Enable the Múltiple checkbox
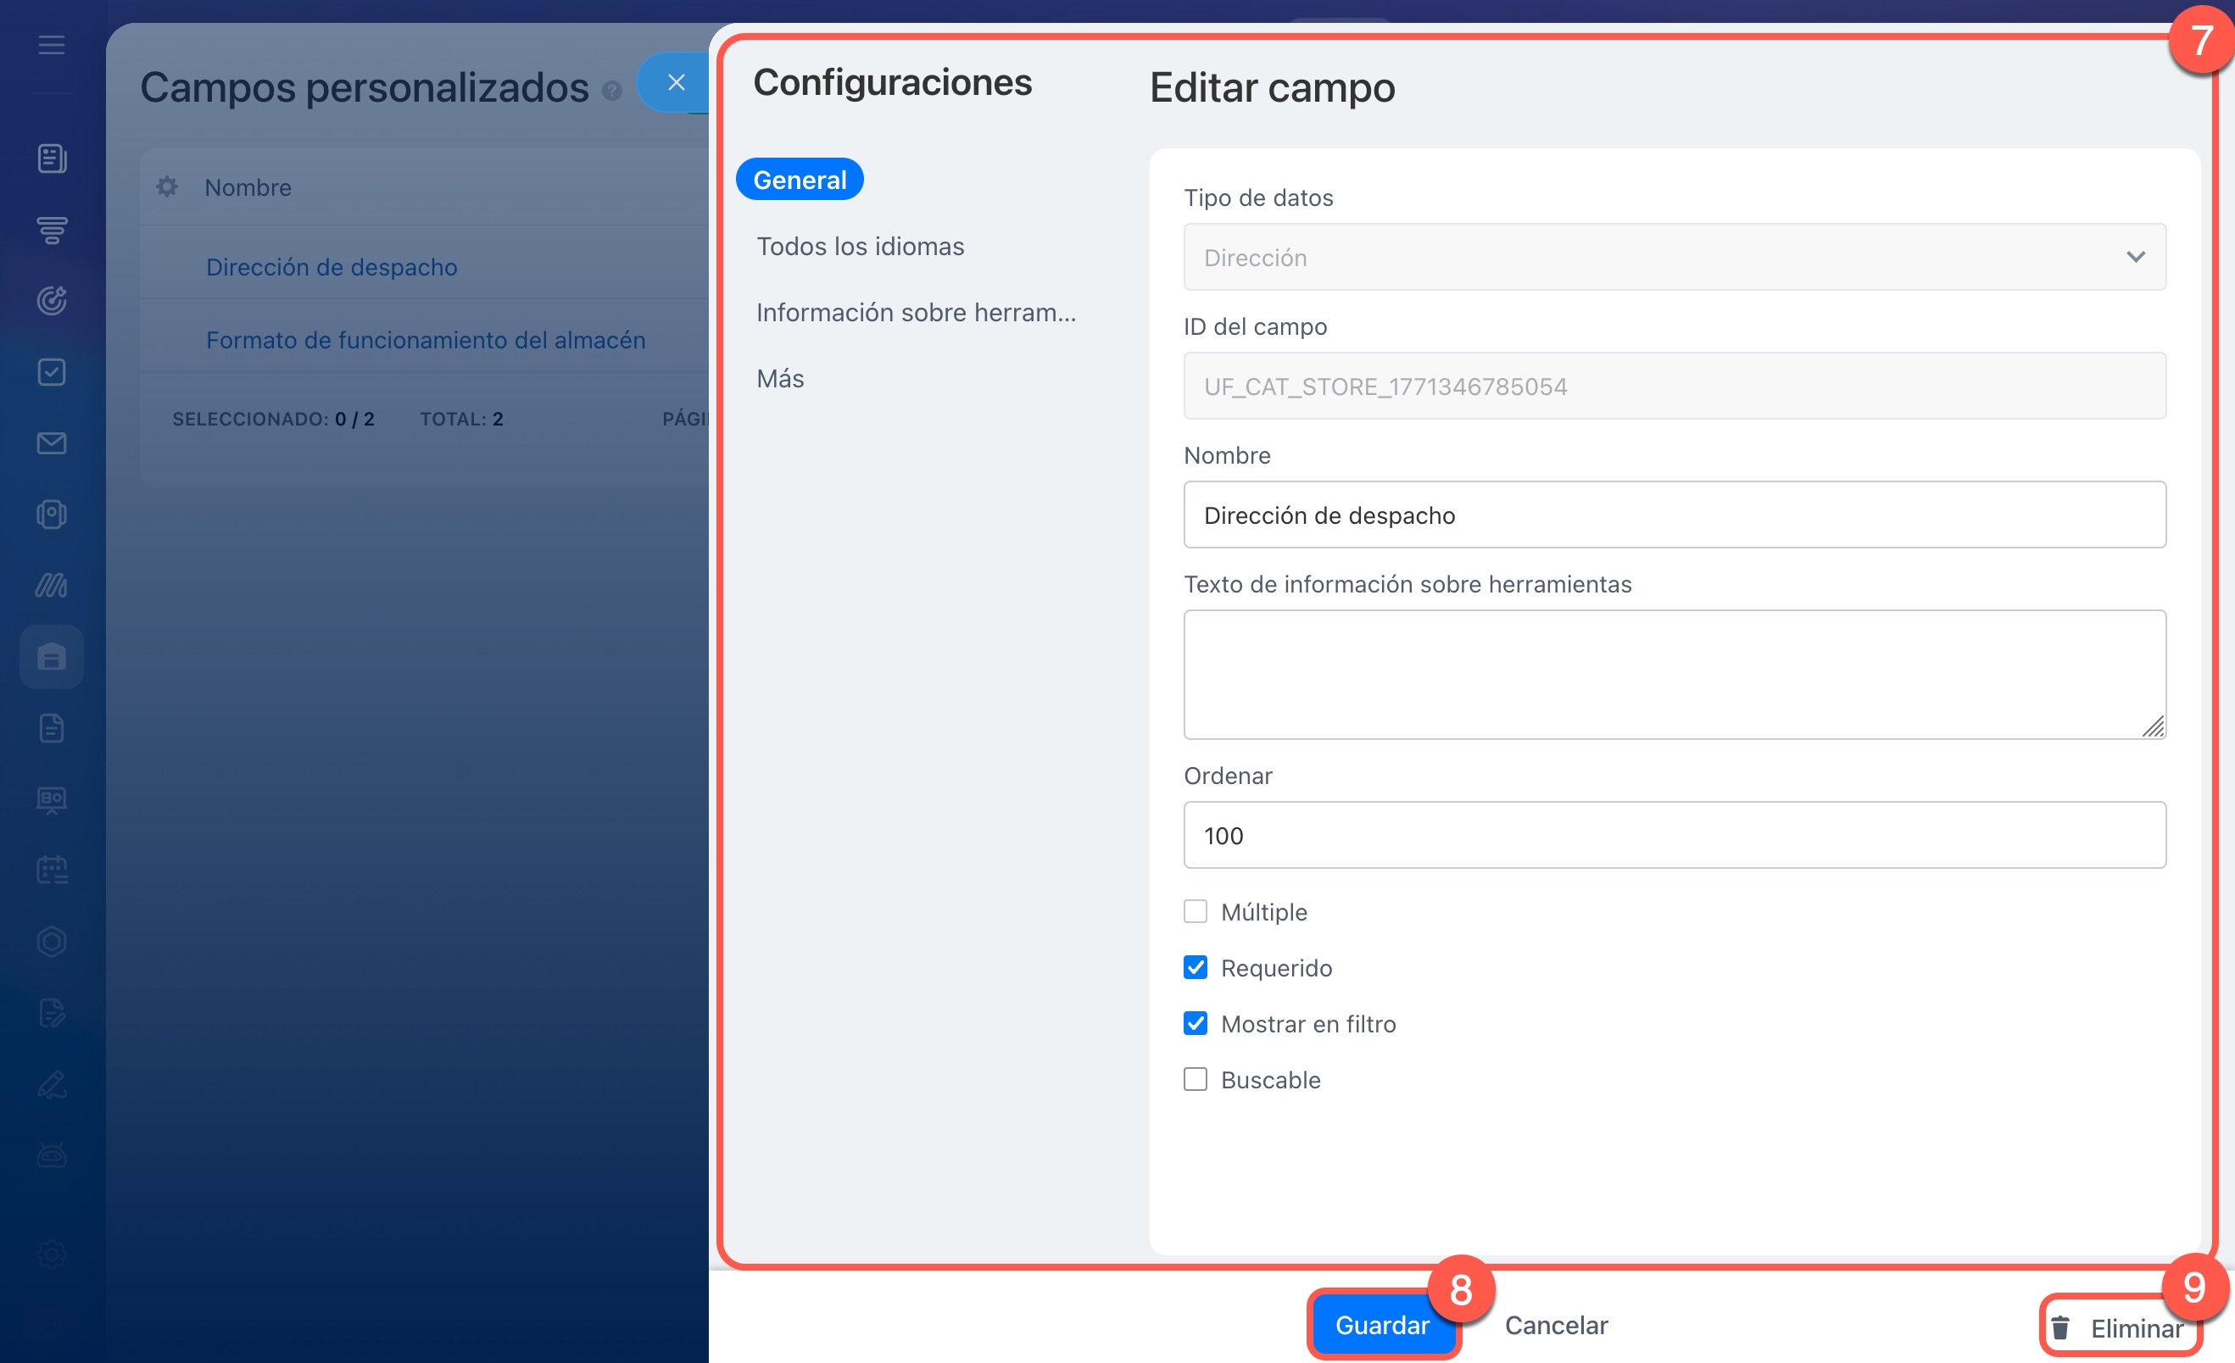This screenshot has height=1363, width=2235. click(1196, 911)
